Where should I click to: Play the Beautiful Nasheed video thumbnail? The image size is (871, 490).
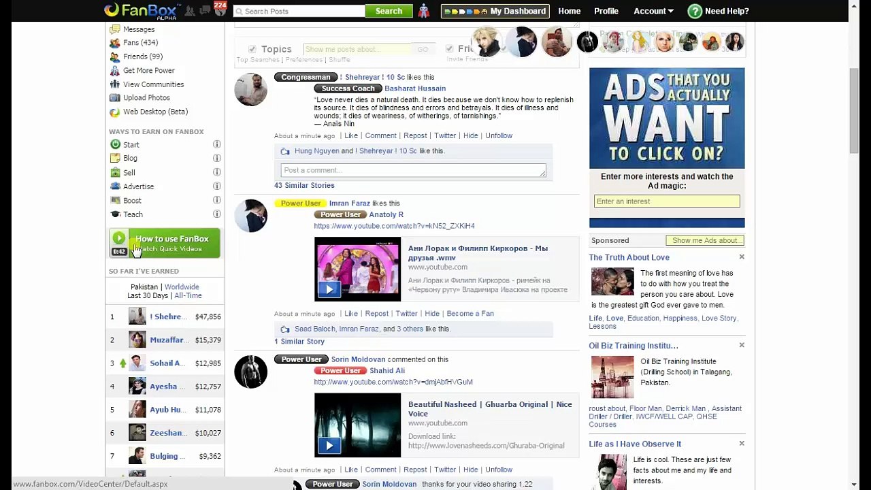tap(357, 425)
